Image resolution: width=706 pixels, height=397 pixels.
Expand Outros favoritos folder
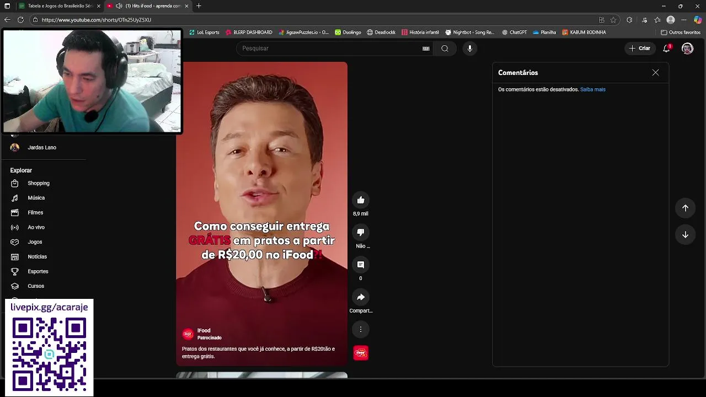click(x=681, y=33)
